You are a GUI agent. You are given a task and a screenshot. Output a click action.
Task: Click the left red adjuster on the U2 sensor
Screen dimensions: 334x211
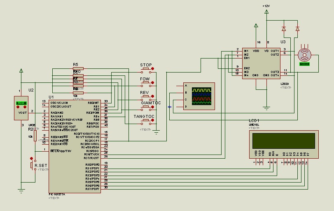18,107
